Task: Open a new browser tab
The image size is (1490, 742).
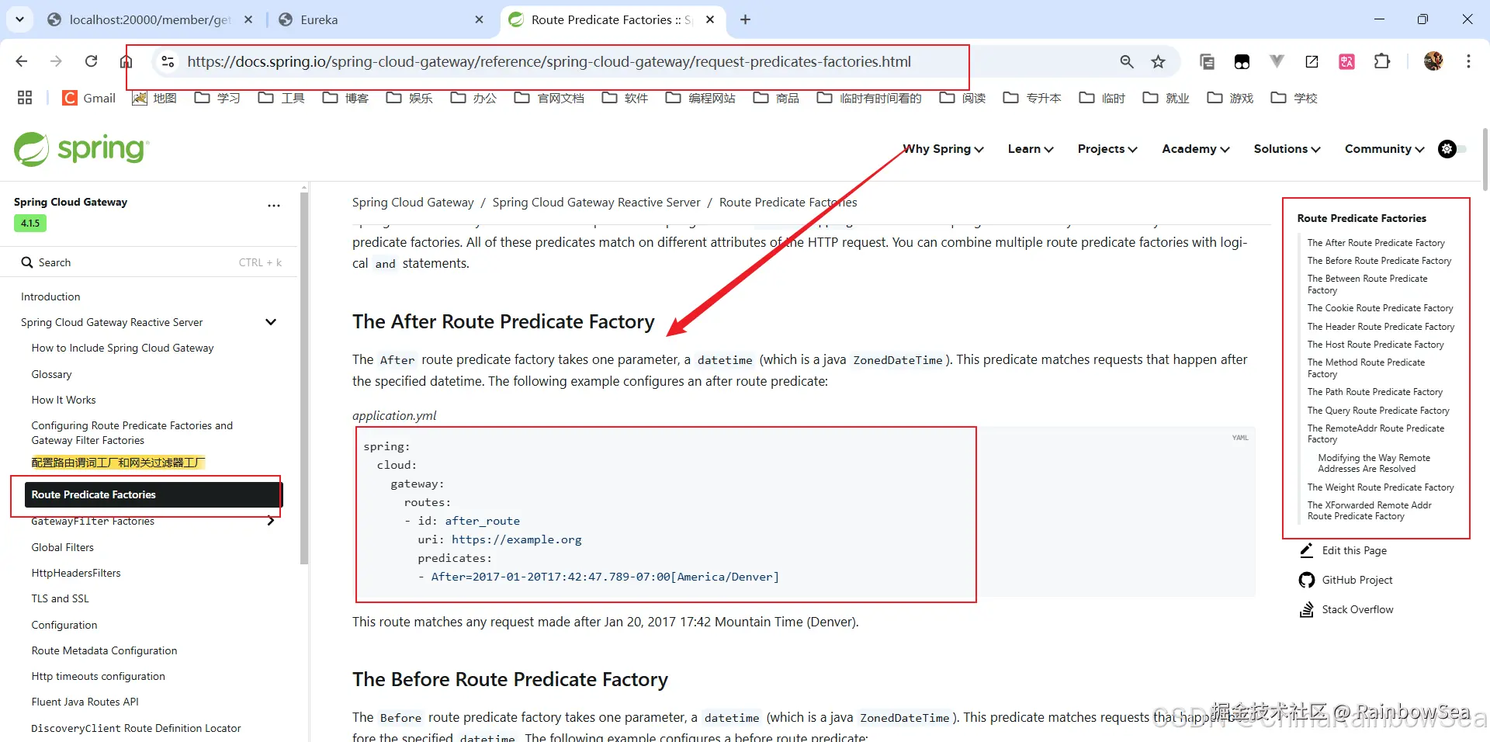Action: coord(745,19)
